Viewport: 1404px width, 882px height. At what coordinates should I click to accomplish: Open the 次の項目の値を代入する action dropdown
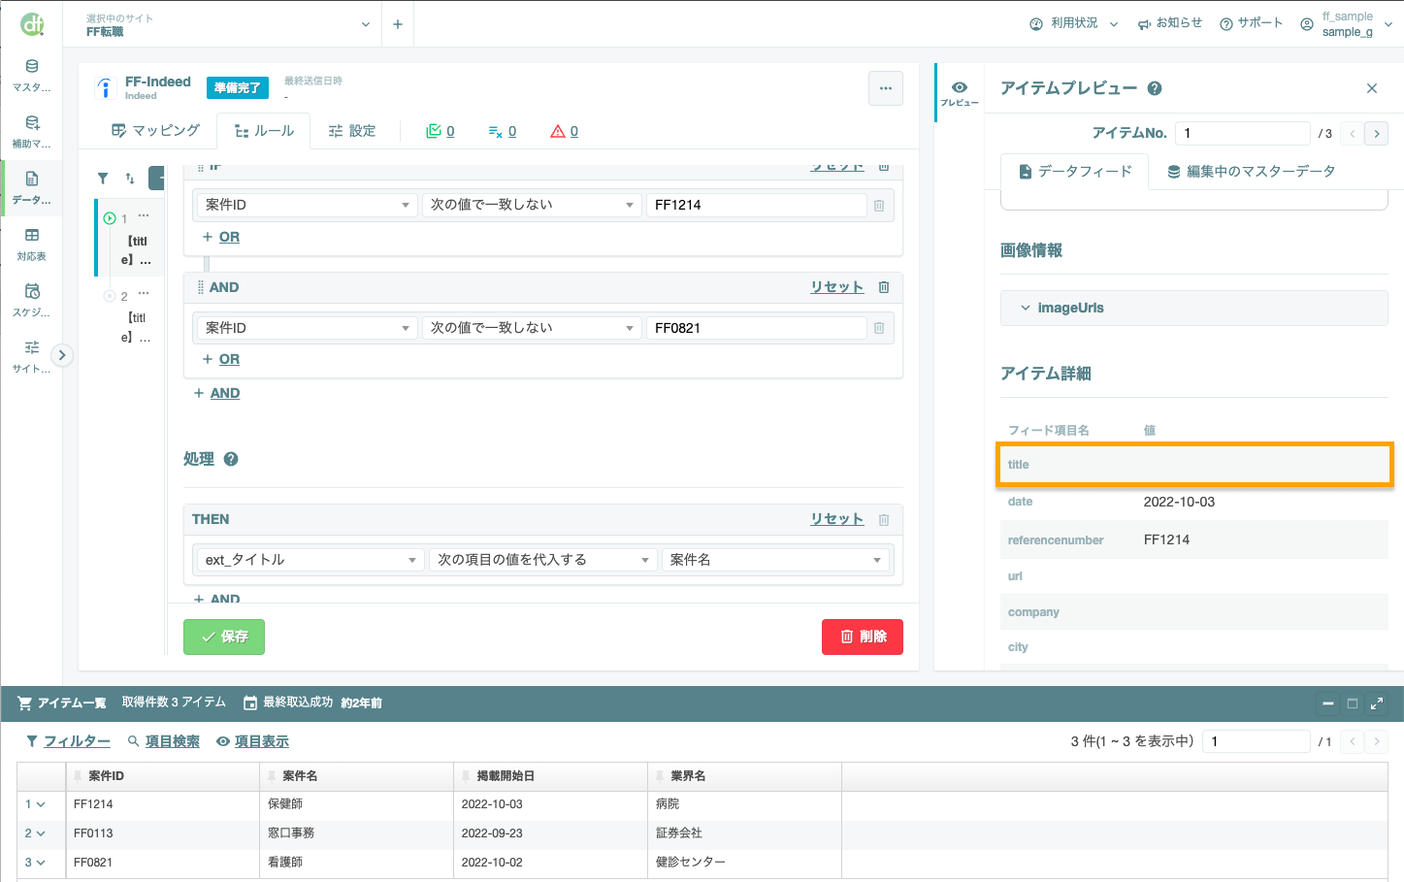(x=543, y=560)
